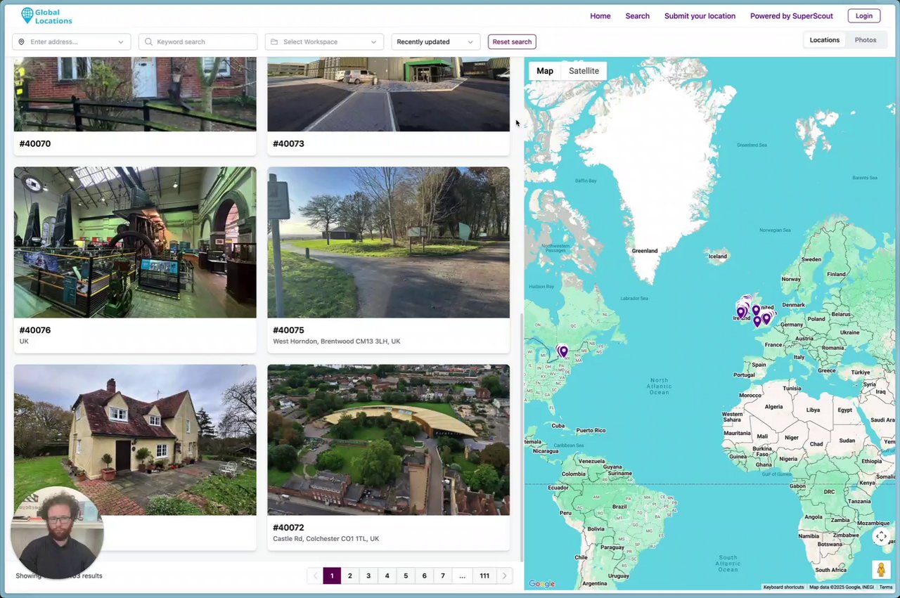Go to results page 7
The height and width of the screenshot is (598, 900).
(x=443, y=576)
